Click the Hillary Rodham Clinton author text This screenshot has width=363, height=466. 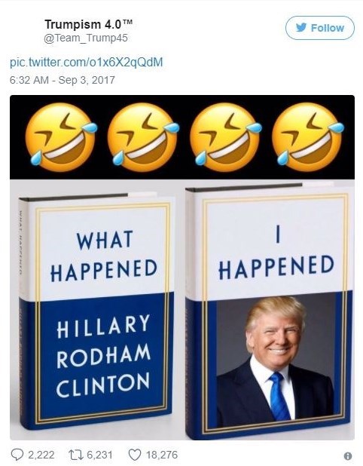click(103, 355)
